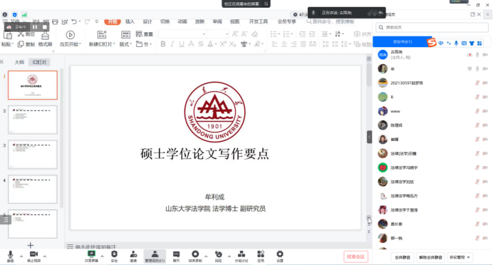493x265 pixels.
Task: Click the Mute All button
Action: 403,257
